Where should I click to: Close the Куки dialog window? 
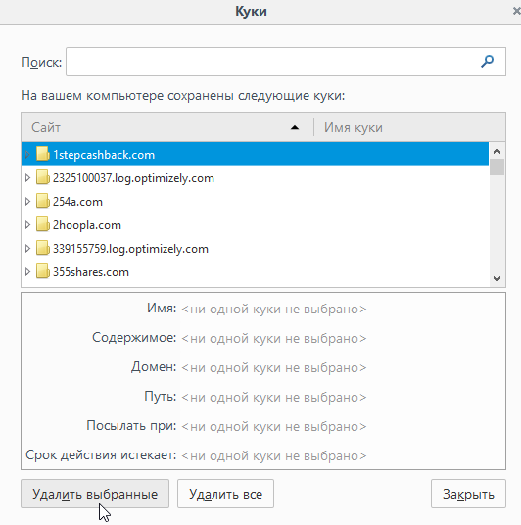pyautogui.click(x=517, y=11)
